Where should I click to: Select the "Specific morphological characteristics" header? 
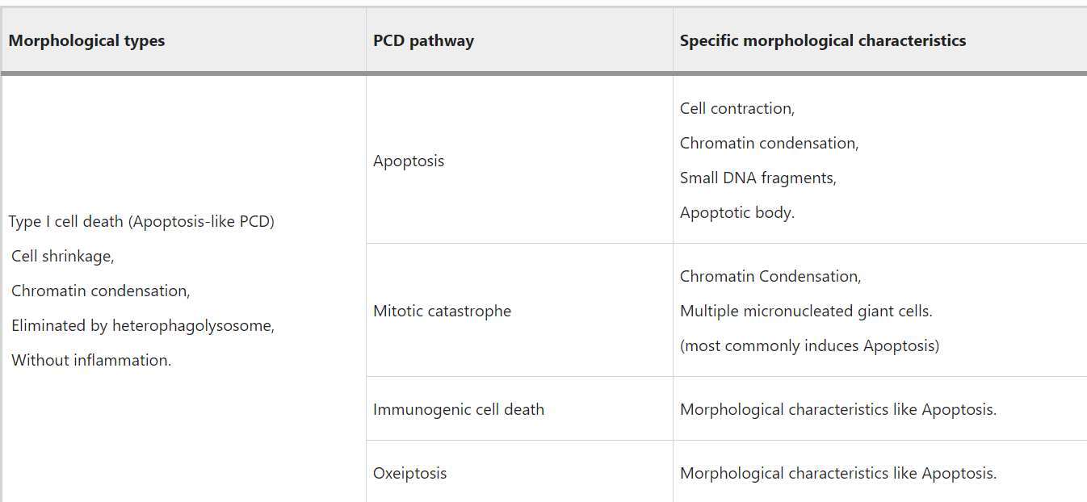[x=822, y=41]
